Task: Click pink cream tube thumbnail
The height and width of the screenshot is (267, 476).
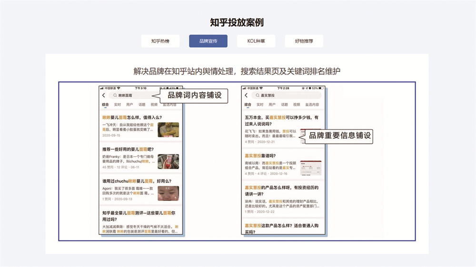Action: click(168, 161)
